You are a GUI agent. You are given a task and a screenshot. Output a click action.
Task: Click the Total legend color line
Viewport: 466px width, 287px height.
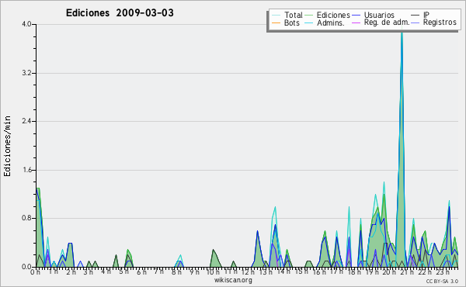tap(276, 16)
